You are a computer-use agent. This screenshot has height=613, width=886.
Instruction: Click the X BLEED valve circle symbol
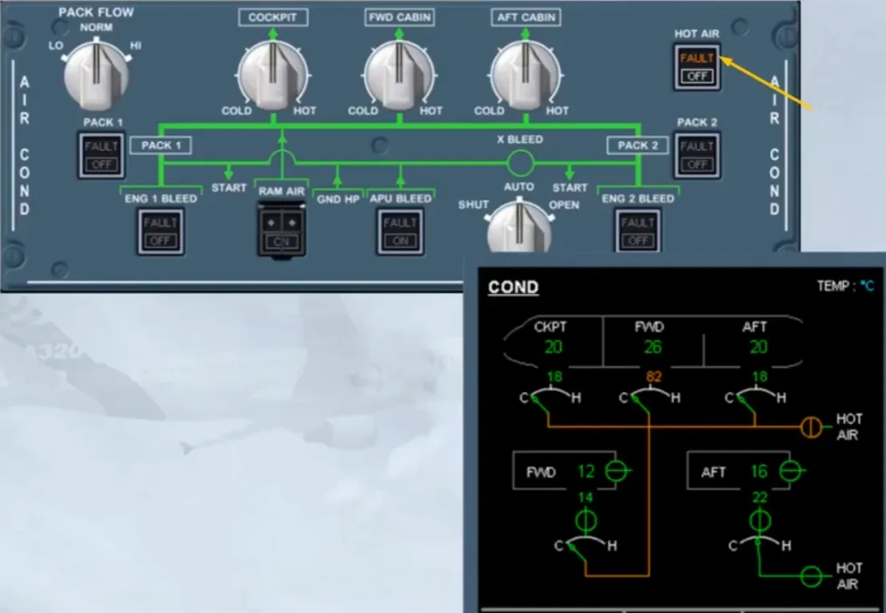(520, 163)
